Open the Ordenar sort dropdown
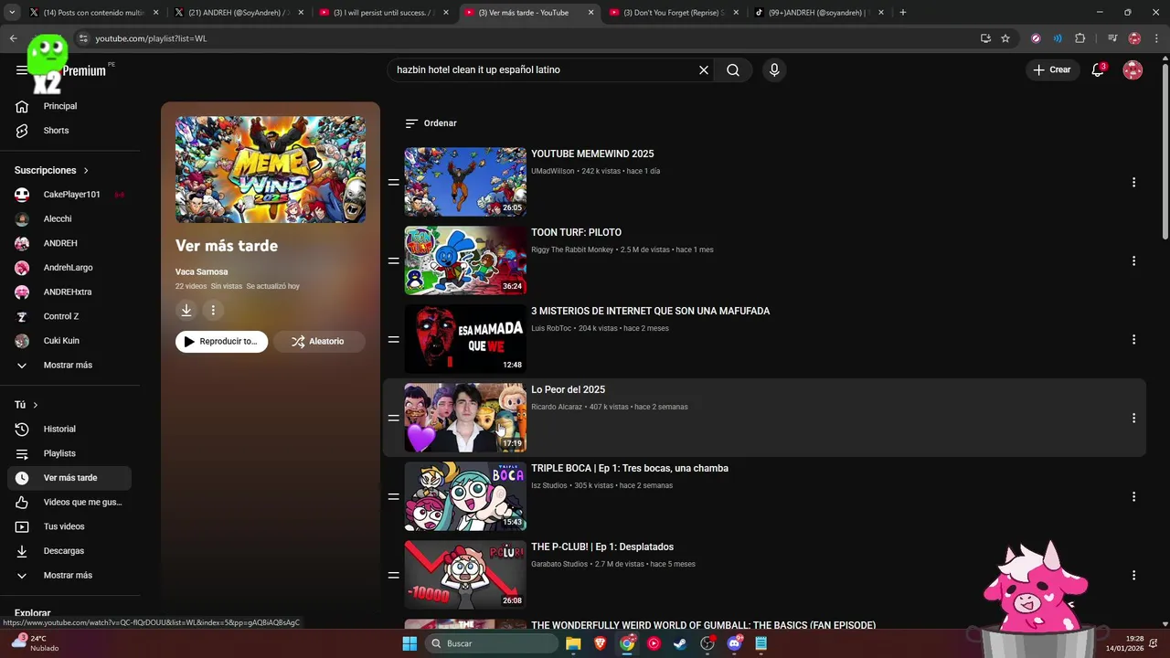This screenshot has width=1170, height=658. tap(431, 123)
